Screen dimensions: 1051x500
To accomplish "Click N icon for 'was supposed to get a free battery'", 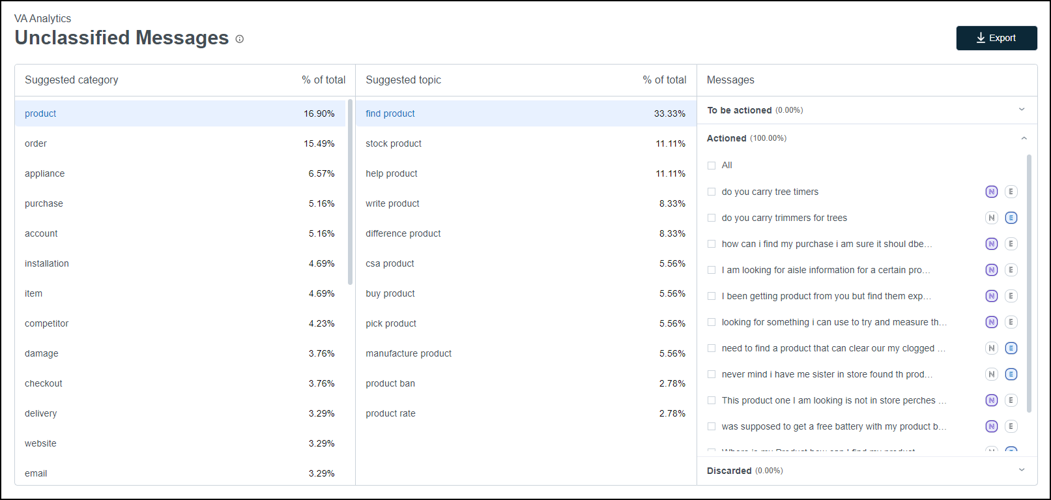I will pyautogui.click(x=991, y=426).
